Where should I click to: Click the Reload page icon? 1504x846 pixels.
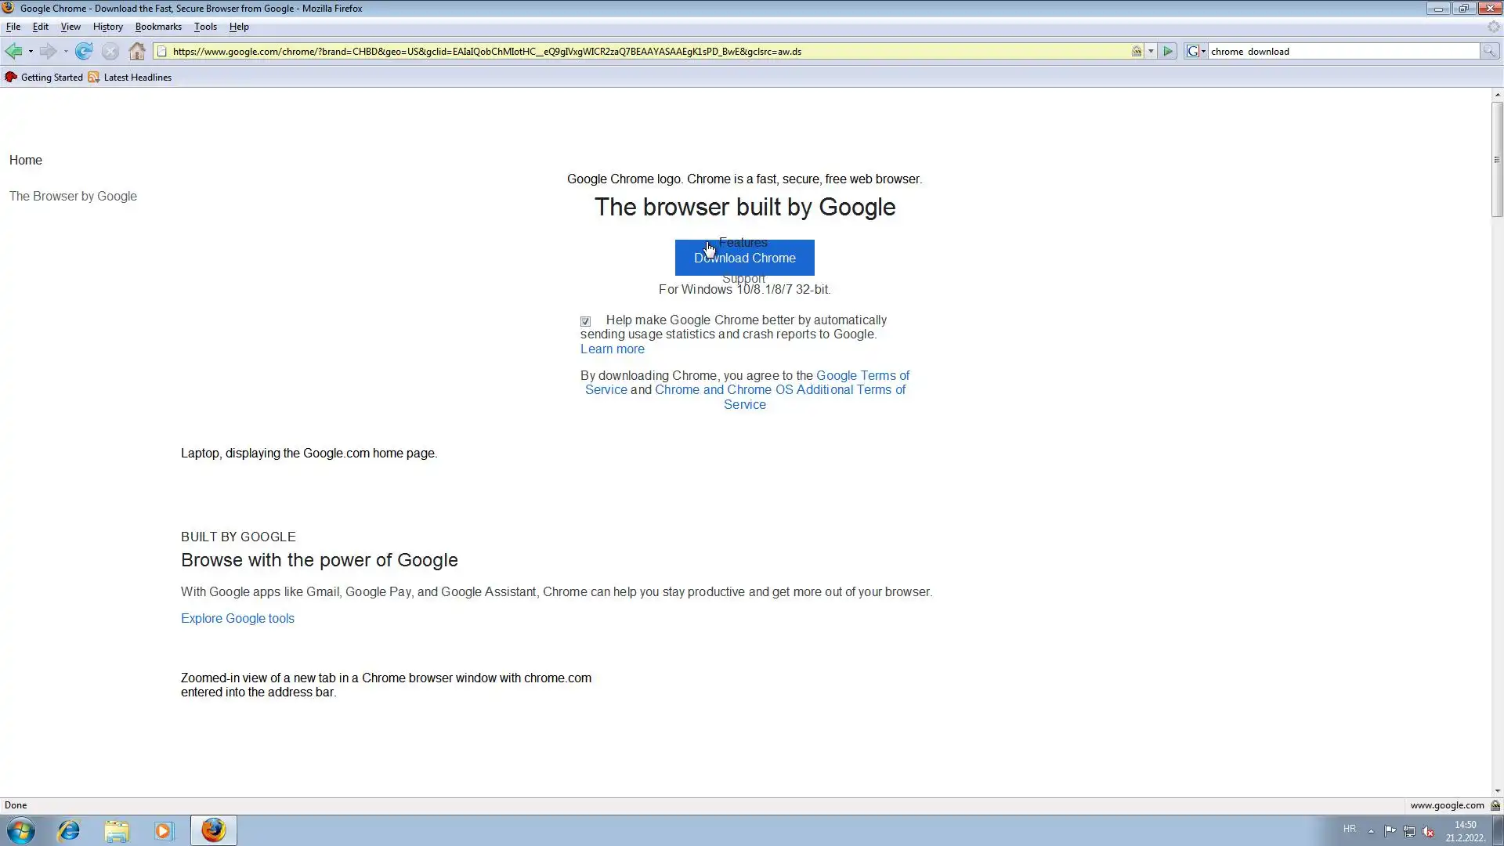coord(84,52)
